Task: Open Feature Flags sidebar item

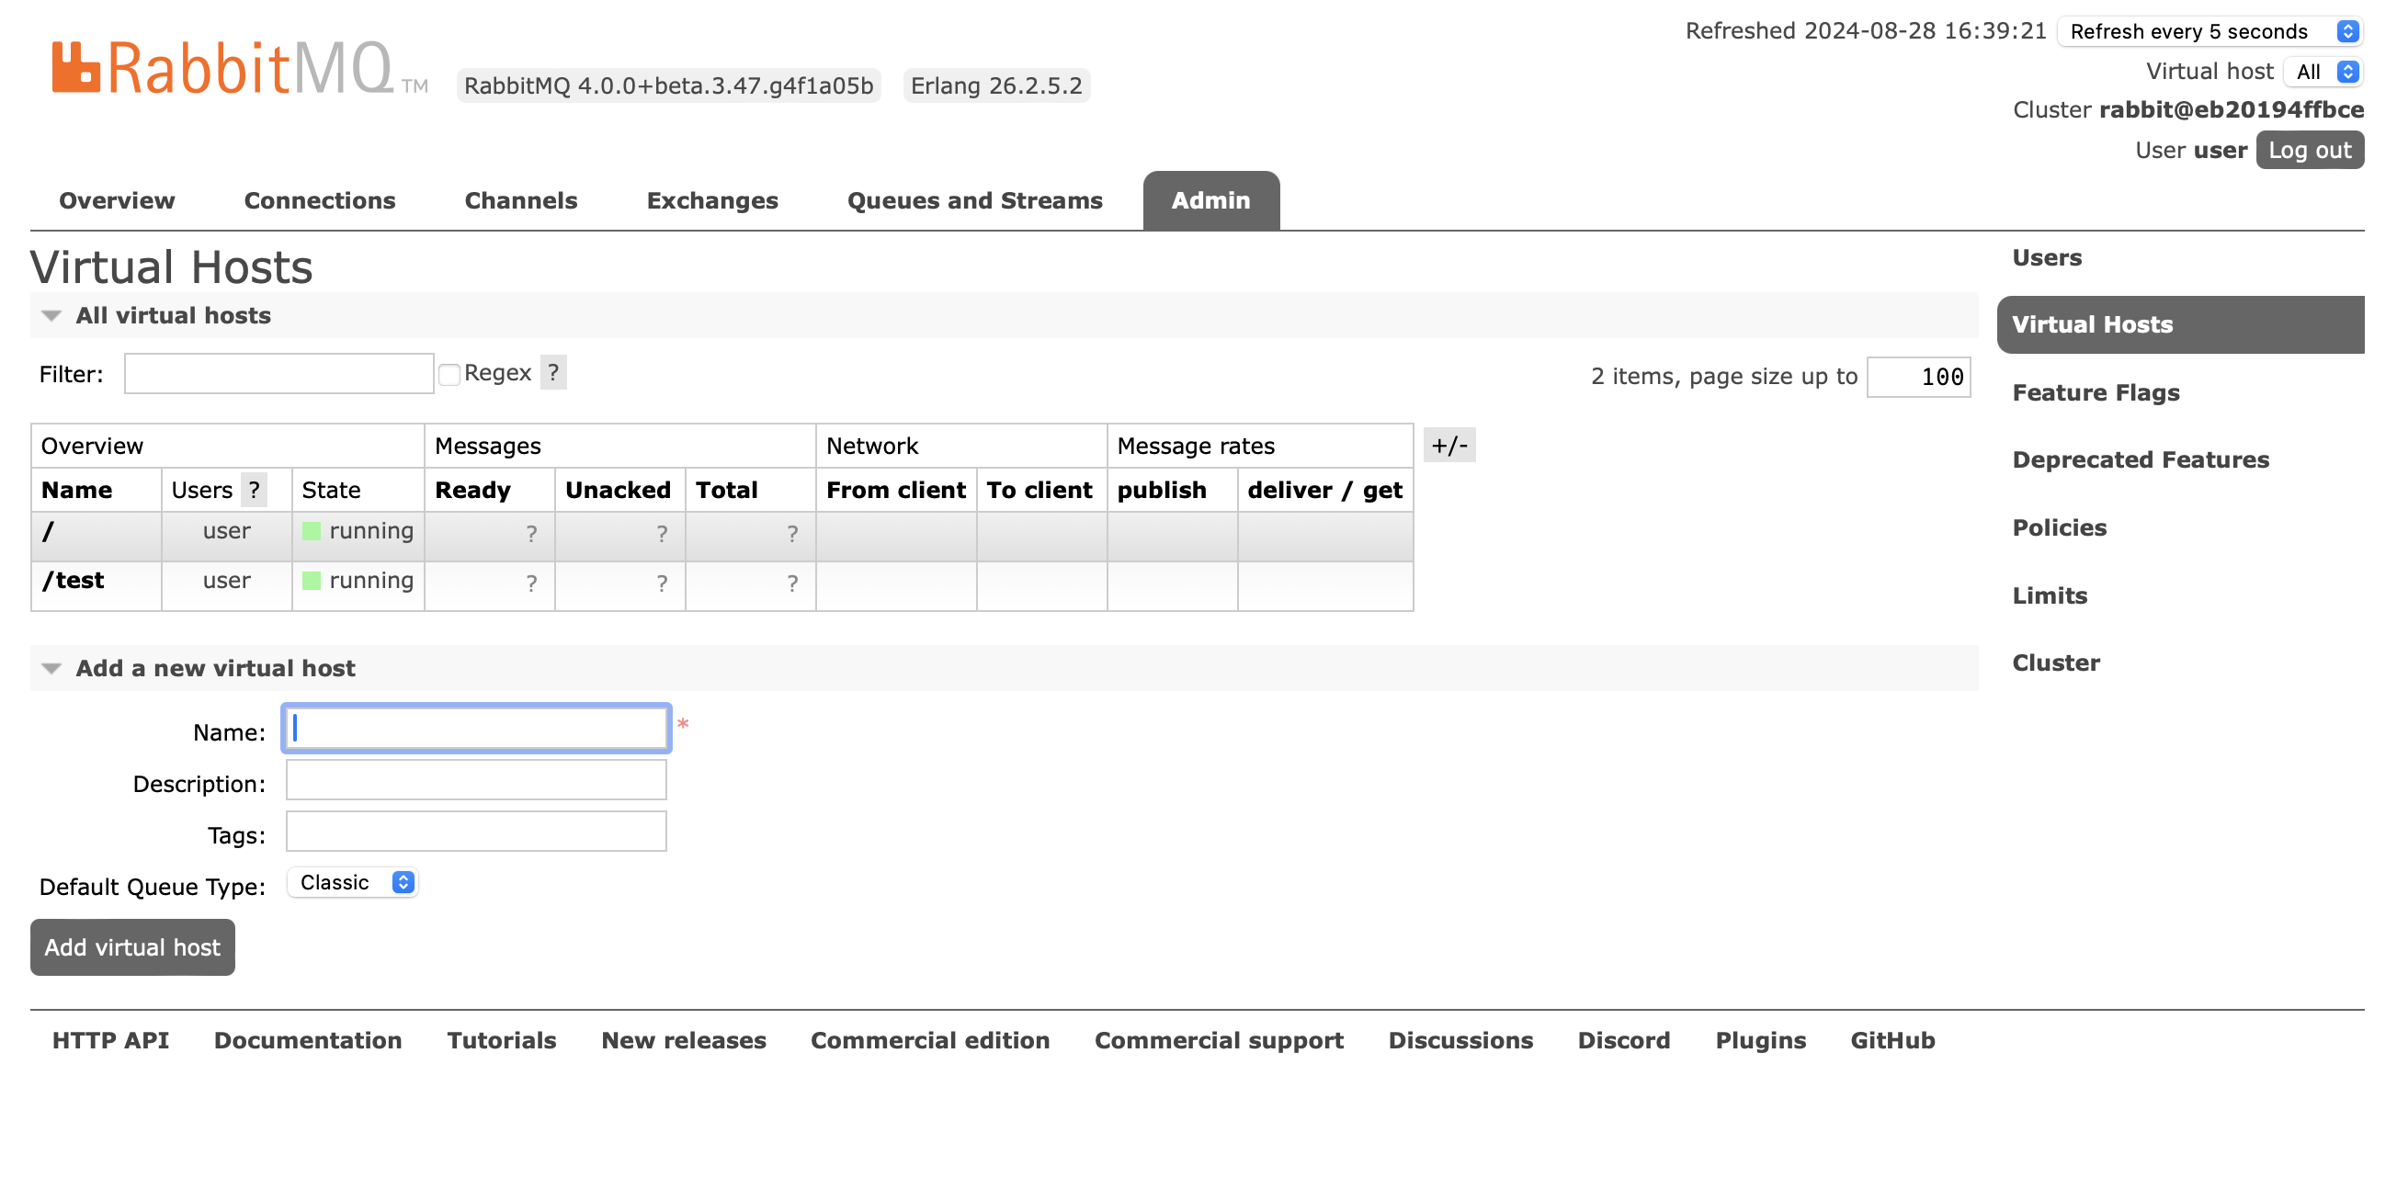Action: pyautogui.click(x=2096, y=392)
